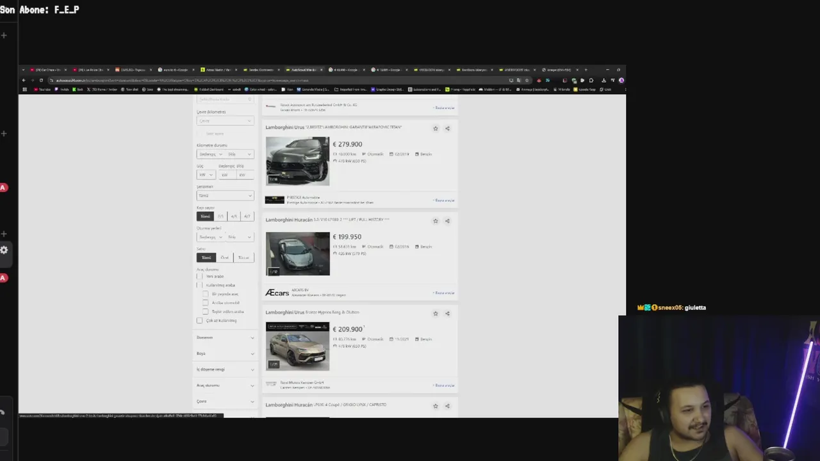Switch to the active AutoScout24 browser tab

304,69
